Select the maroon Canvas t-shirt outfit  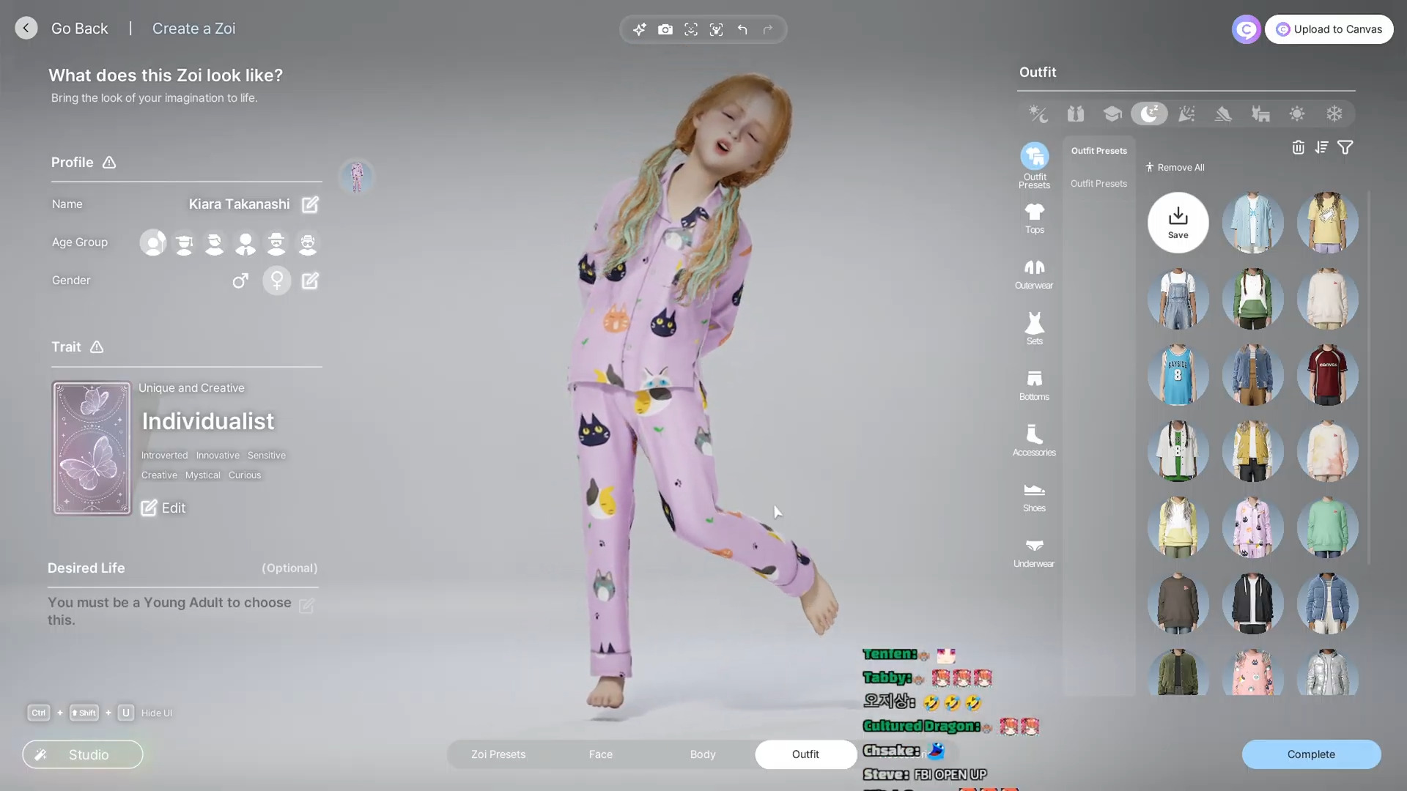[x=1327, y=375]
